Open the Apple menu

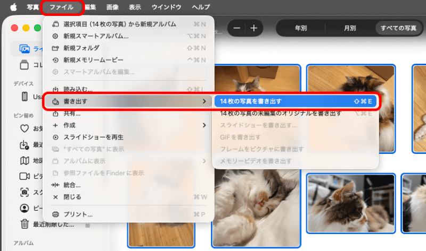[x=13, y=7]
